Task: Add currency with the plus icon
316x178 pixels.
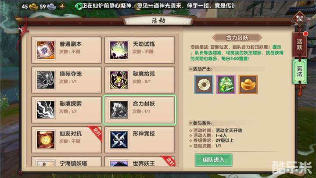Action: 62,6
